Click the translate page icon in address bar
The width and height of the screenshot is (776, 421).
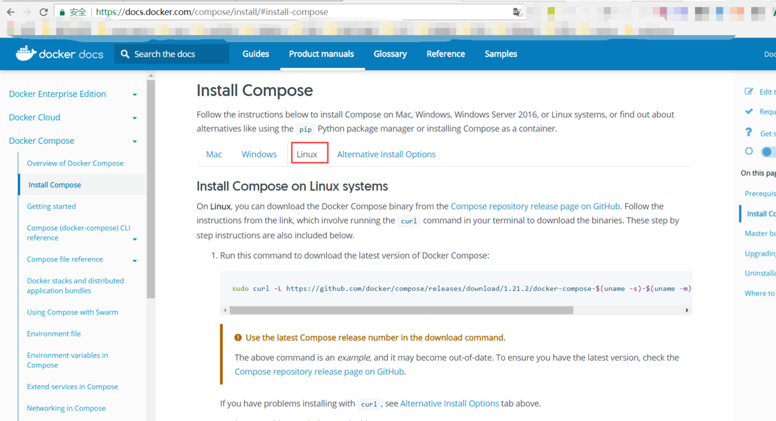tap(518, 12)
